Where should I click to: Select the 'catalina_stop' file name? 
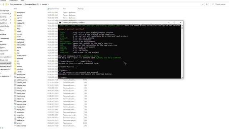[x=21, y=85]
